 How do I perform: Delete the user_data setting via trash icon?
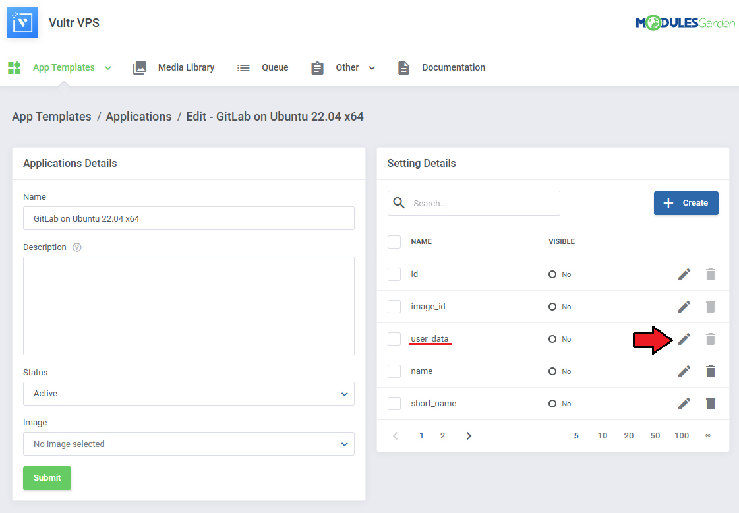711,338
